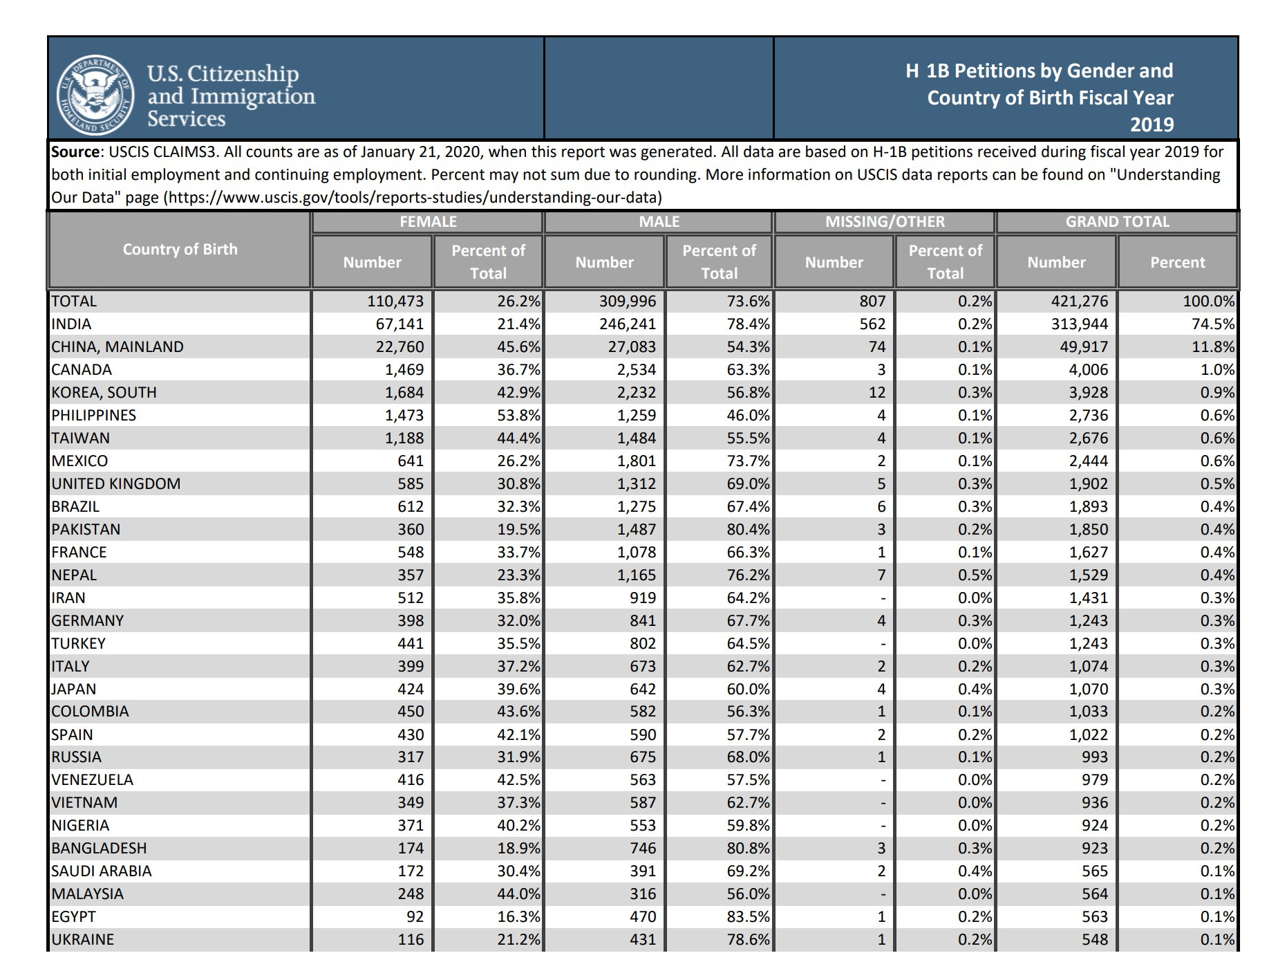Select Ukraine grand total 548
1287x971 pixels.
click(x=1095, y=940)
